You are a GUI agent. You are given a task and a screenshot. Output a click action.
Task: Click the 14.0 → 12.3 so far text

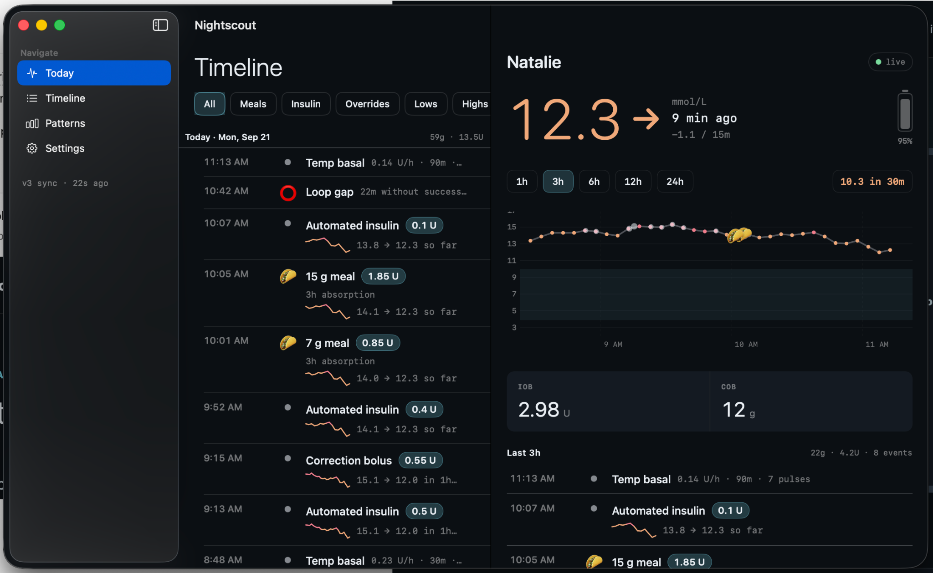point(406,378)
